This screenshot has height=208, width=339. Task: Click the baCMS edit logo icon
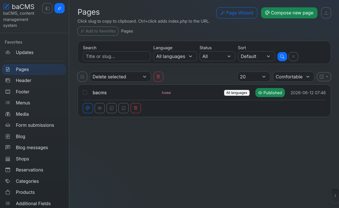(x=6, y=7)
